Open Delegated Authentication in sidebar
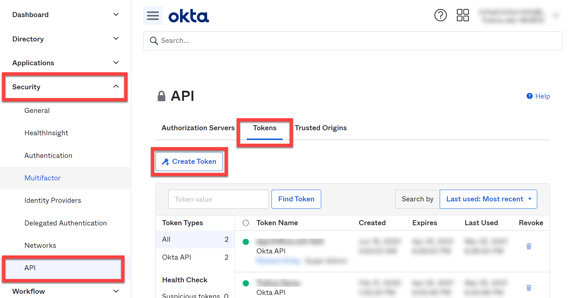Image resolution: width=574 pixels, height=298 pixels. (x=66, y=223)
